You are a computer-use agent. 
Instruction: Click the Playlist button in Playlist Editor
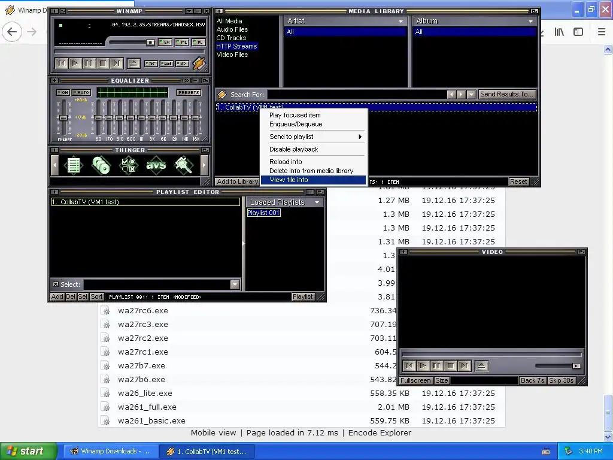pos(302,296)
